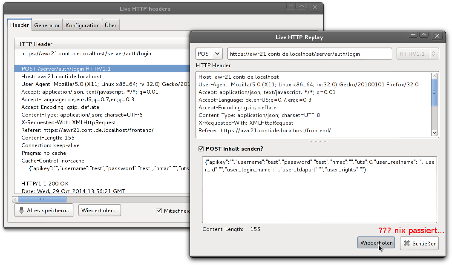Click left scroll arrow of horizontal scrollbar
This screenshot has height=265, width=452.
[15, 199]
